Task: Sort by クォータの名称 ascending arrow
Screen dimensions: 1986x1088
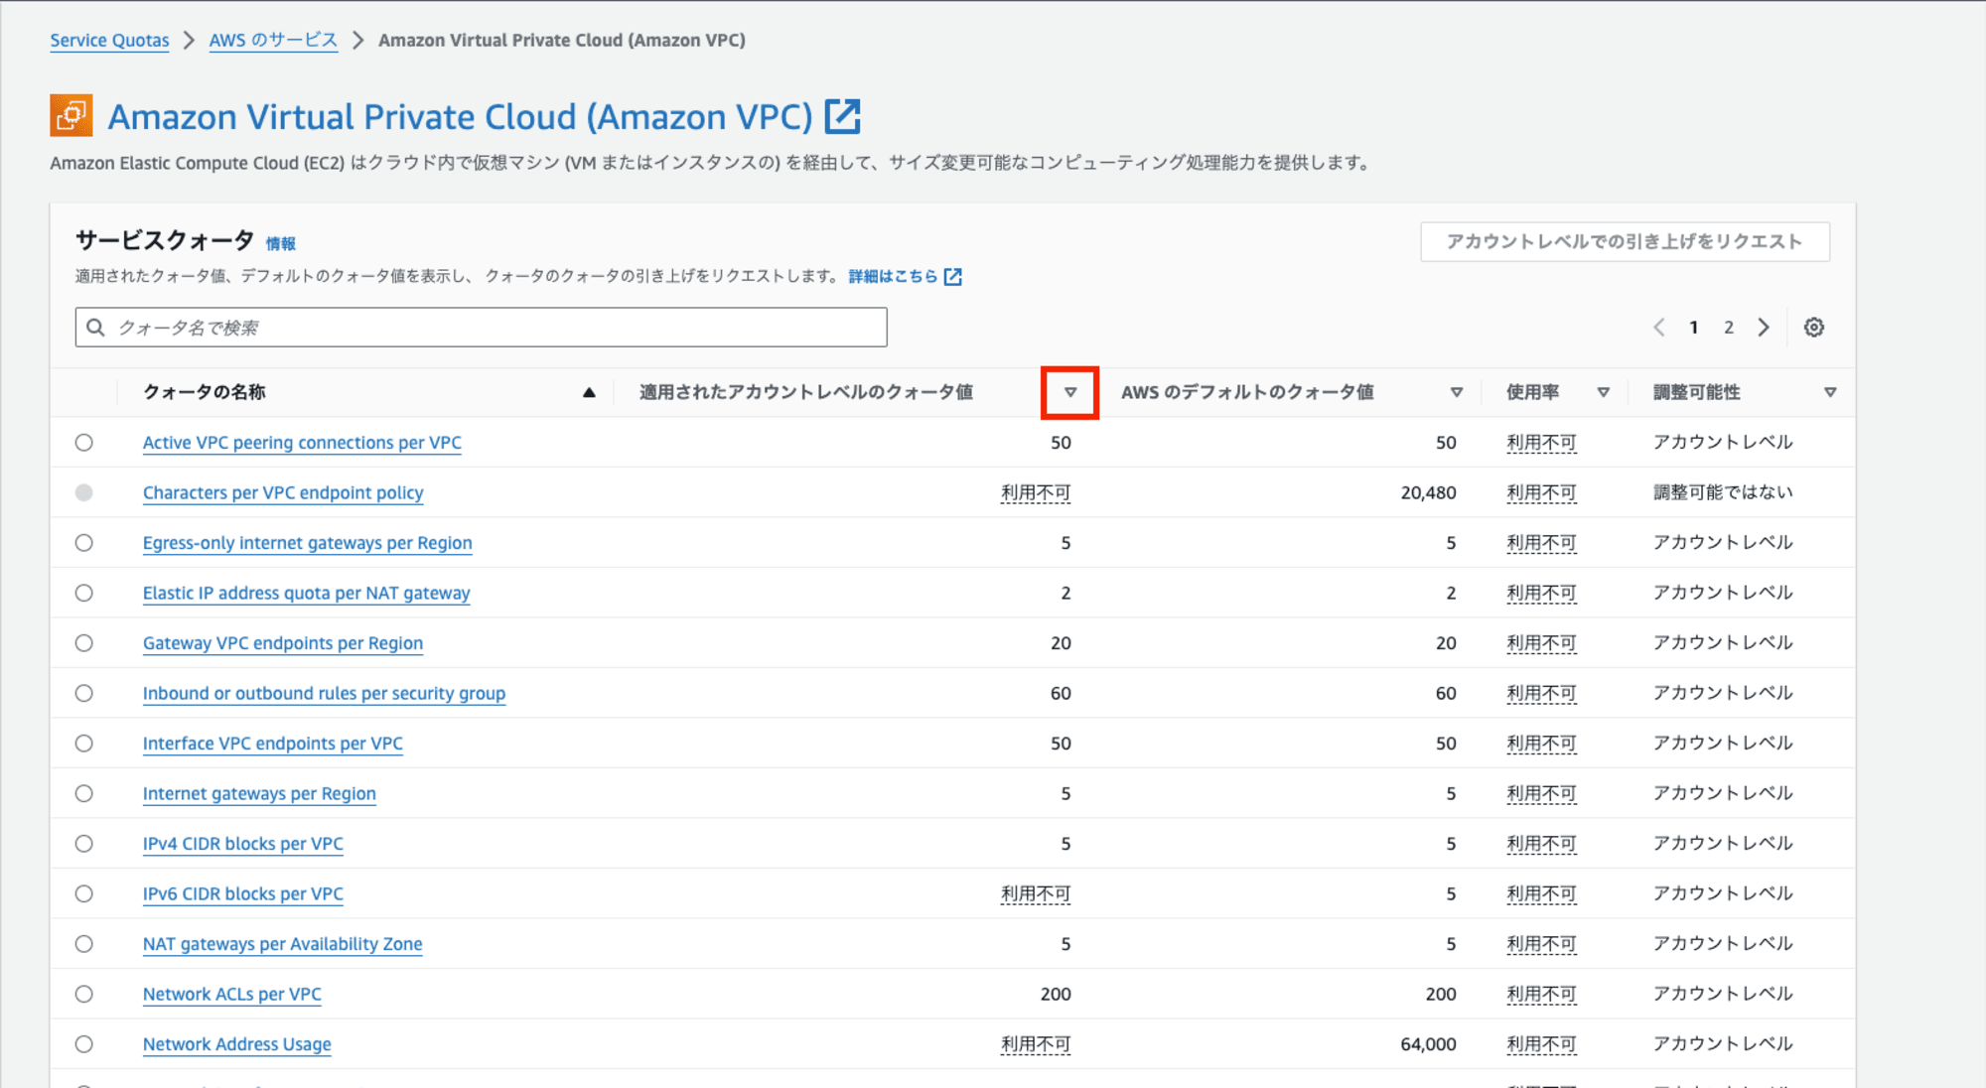Action: point(589,392)
